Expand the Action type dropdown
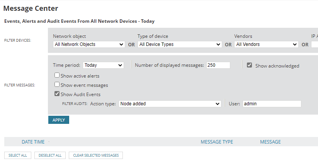Screen dimensions: 318x164 point(170,104)
